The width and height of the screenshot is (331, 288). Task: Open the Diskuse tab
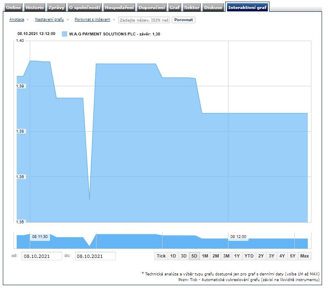213,7
